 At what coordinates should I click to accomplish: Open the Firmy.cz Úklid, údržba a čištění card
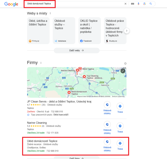coord(38,31)
